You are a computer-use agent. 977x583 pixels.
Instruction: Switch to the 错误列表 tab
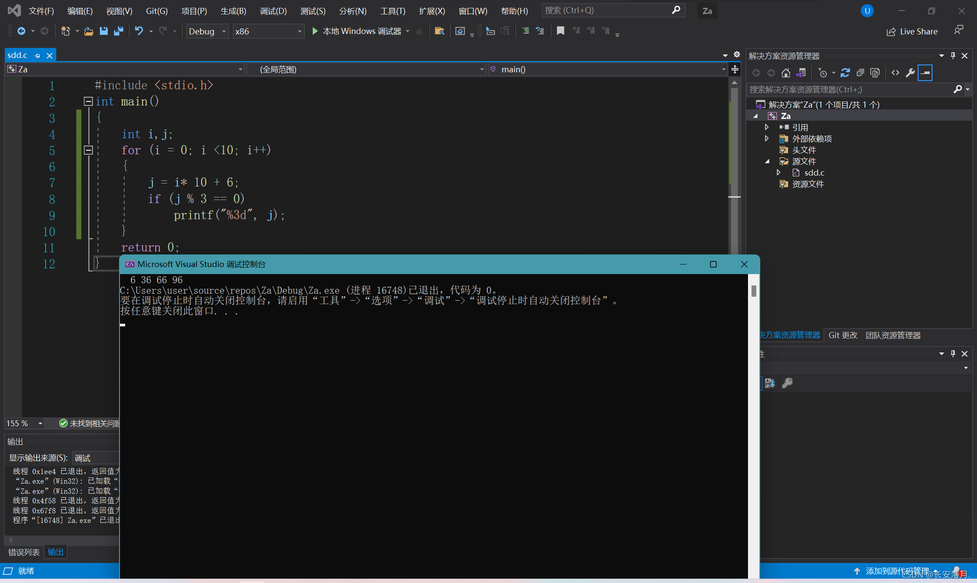[x=24, y=552]
